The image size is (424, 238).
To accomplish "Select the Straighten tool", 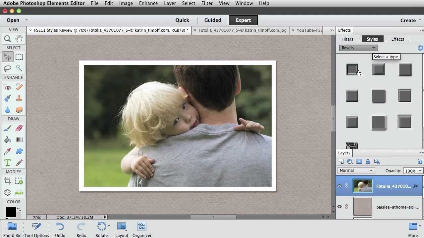I will (19, 192).
